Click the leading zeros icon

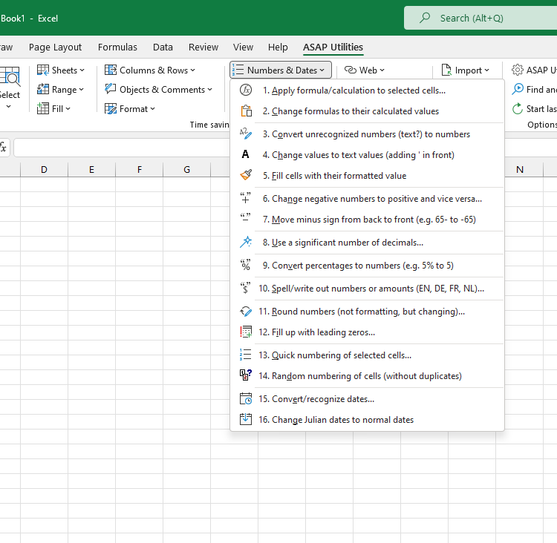[x=246, y=332]
